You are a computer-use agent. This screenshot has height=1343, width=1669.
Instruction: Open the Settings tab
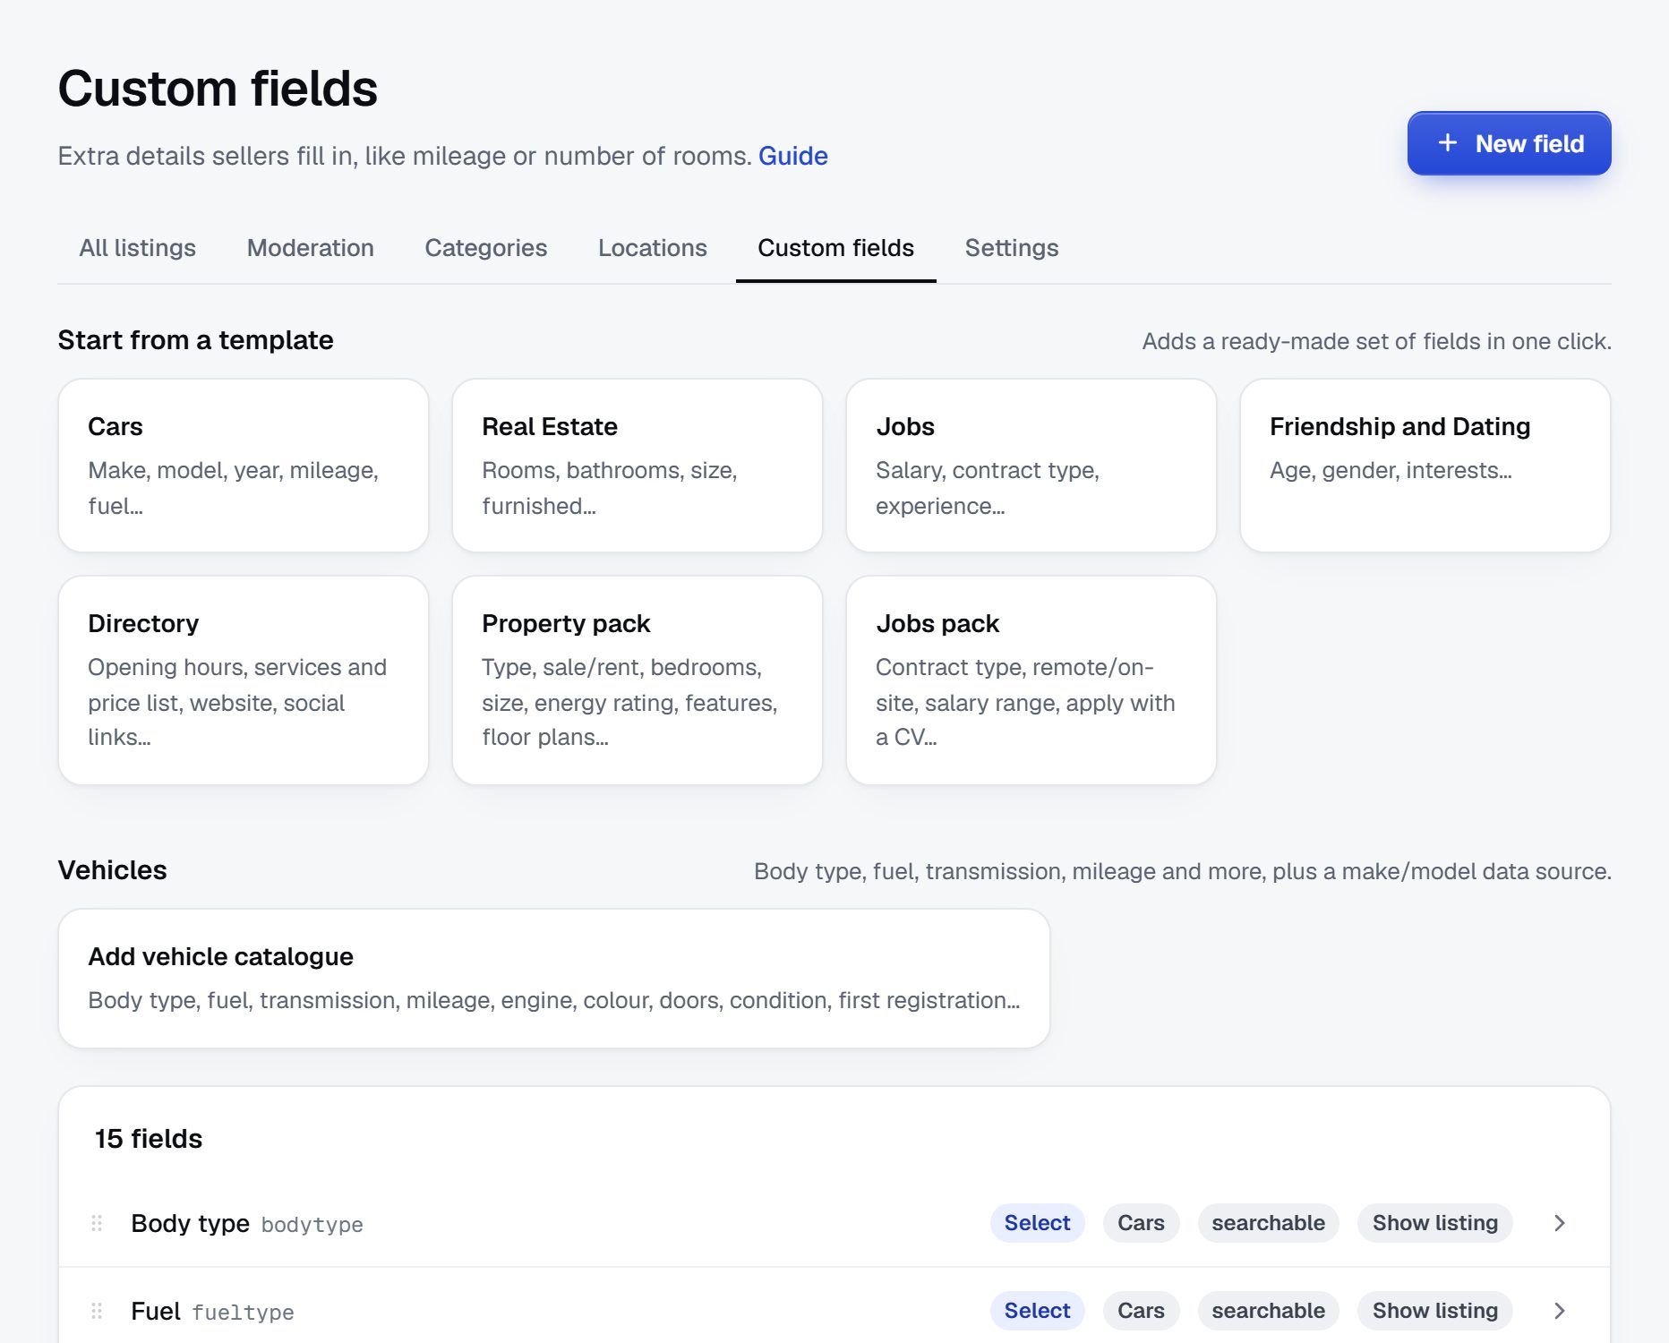pos(1011,248)
